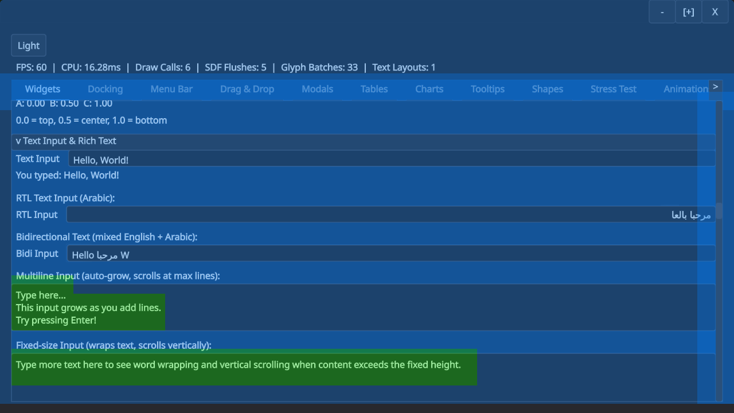Viewport: 734px width, 413px height.
Task: Open the Charts tab
Action: click(429, 89)
